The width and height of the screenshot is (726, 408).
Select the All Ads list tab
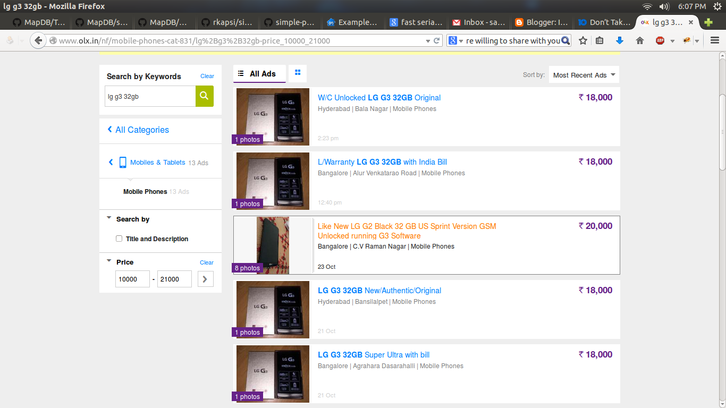[259, 74]
